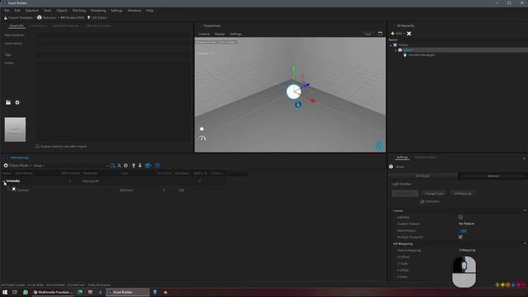Collapse the Sphere node in the hierarchy tree
Screen dimensions: 528x297
(x=396, y=50)
